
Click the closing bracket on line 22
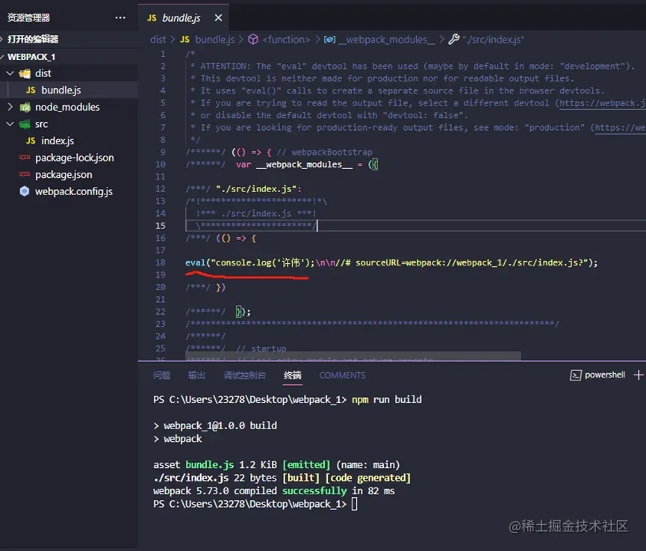[x=243, y=311]
